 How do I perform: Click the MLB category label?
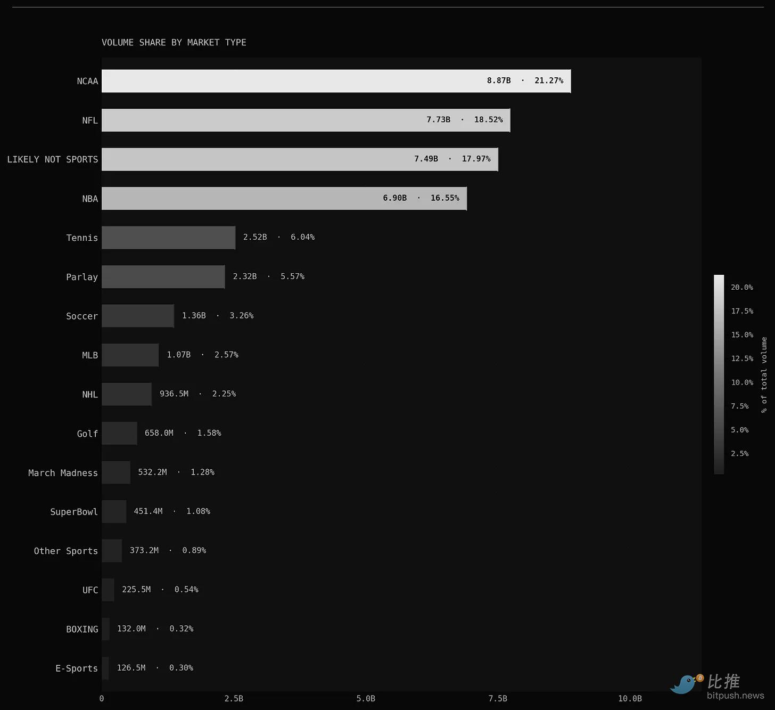tap(89, 355)
